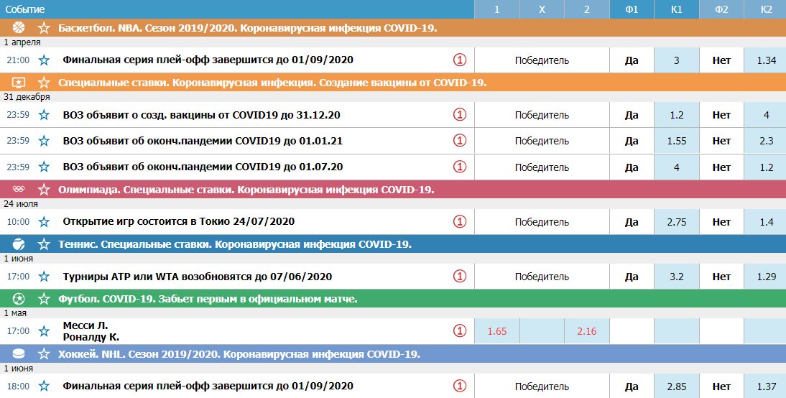The width and height of the screenshot is (786, 398).
Task: Open event Финальная серия плей-офф at 21:00
Action: click(x=208, y=60)
